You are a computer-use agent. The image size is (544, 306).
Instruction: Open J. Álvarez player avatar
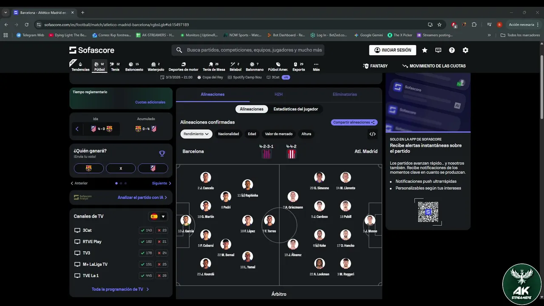tap(293, 244)
